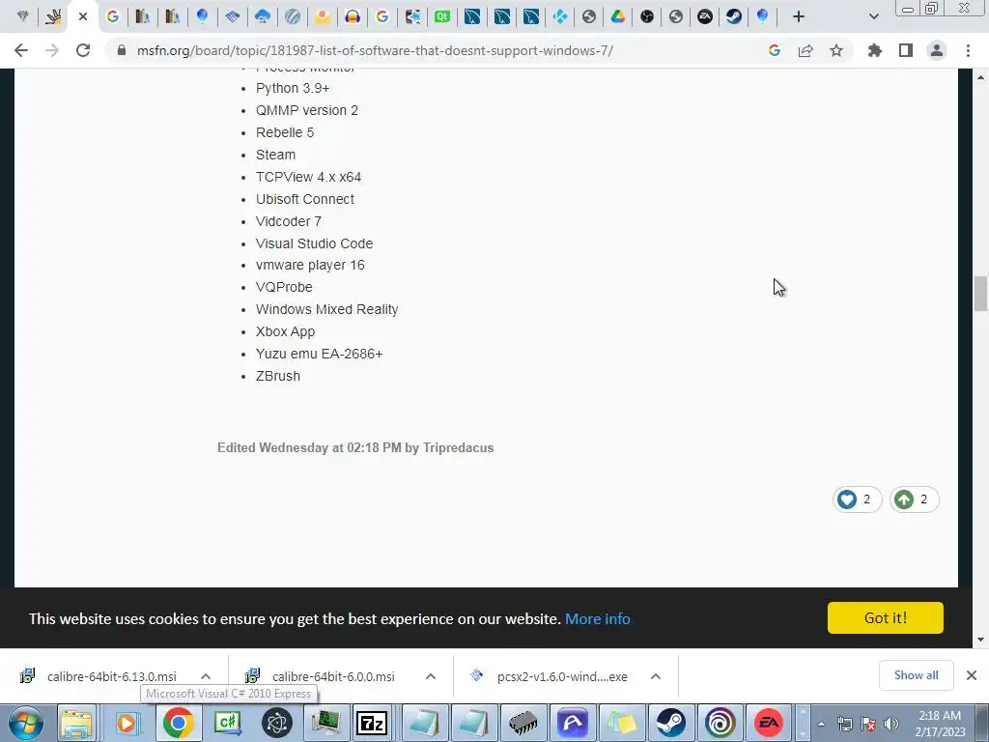Screen dimensions: 989x742
Task: Open the Action Center flag icon
Action: [868, 724]
